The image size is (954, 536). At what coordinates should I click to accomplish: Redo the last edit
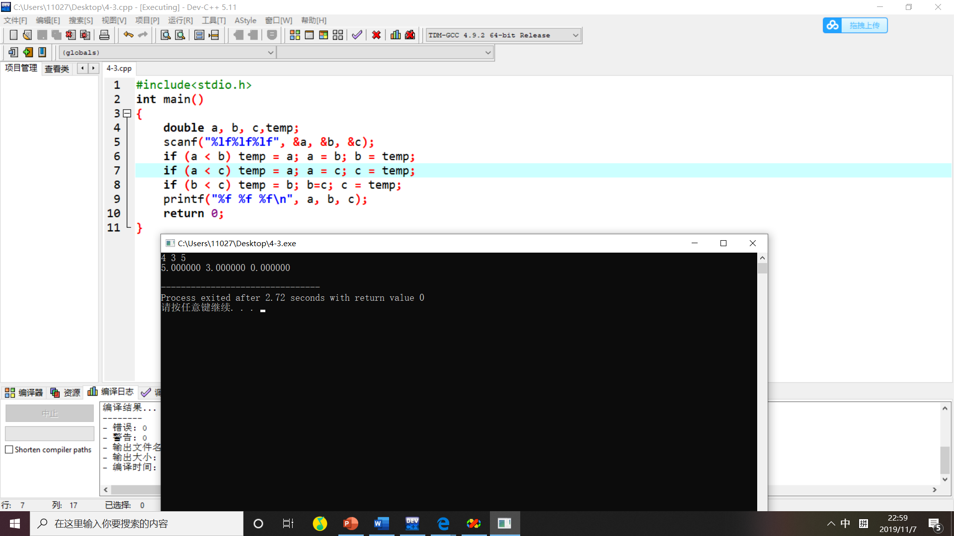point(143,35)
